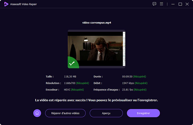Save the video with 'Enregistrer'
The width and height of the screenshot is (193, 125).
click(x=143, y=113)
